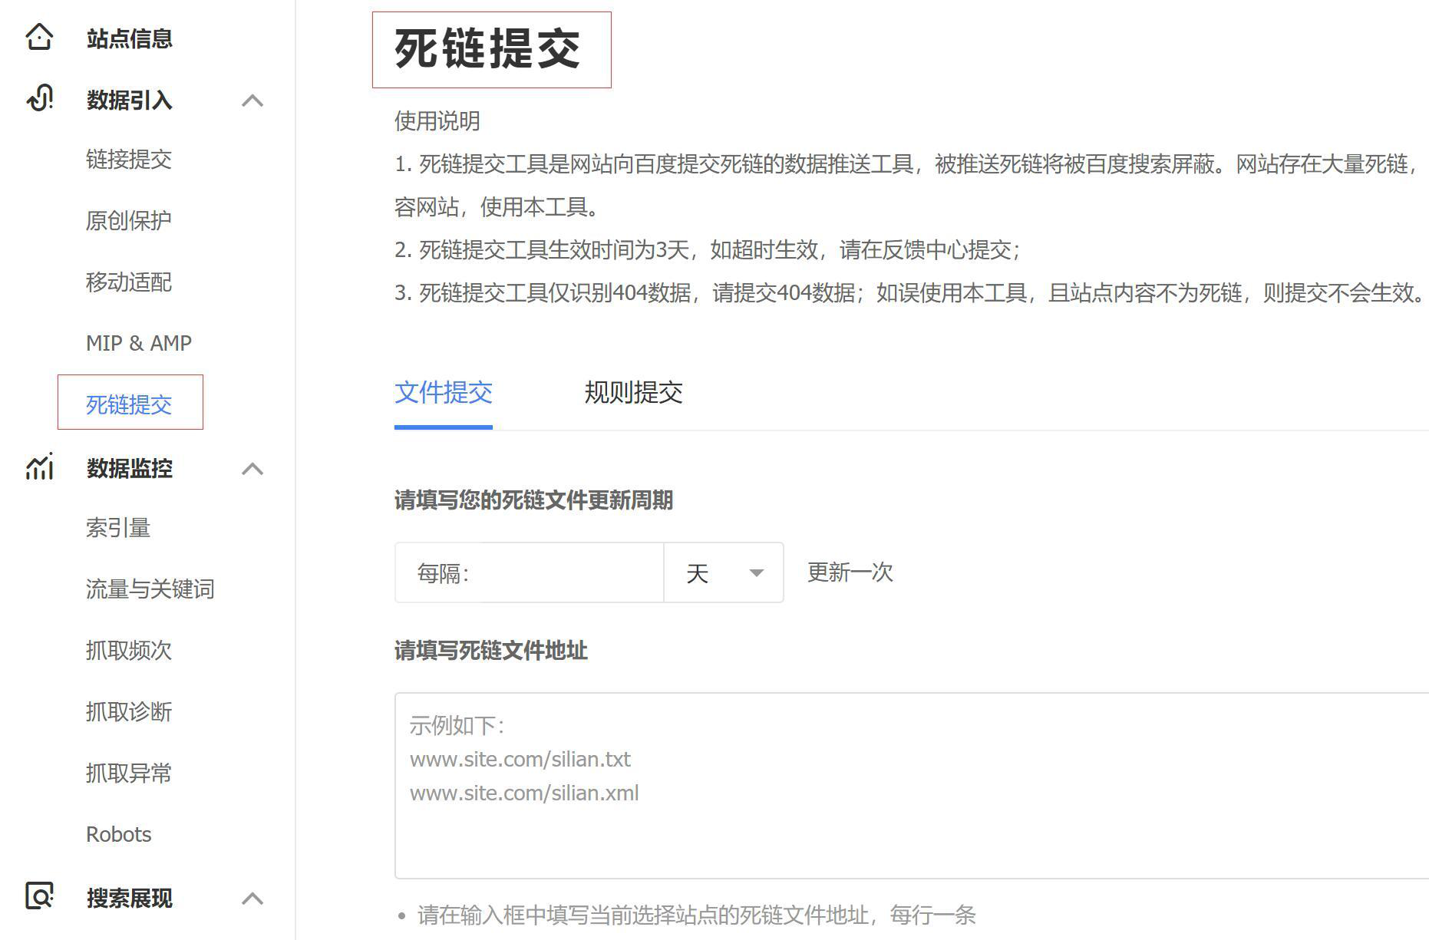
Task: Collapse the 搜索展现 section chevron
Action: click(252, 899)
